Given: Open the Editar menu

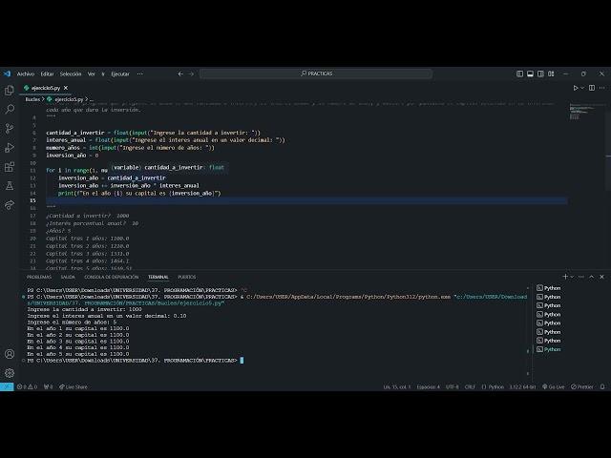Looking at the screenshot, I should 47,73.
